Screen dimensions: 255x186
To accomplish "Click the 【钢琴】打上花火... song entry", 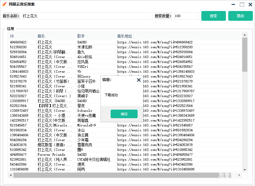I will (x=55, y=106).
